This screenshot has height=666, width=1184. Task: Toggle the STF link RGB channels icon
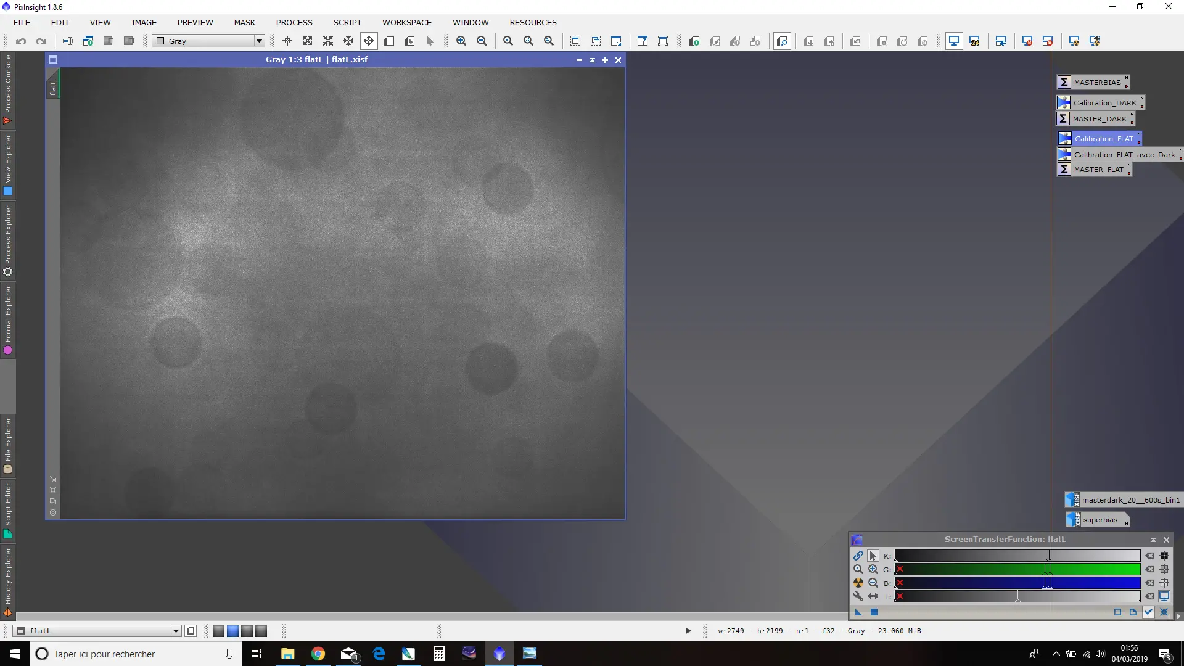click(858, 556)
